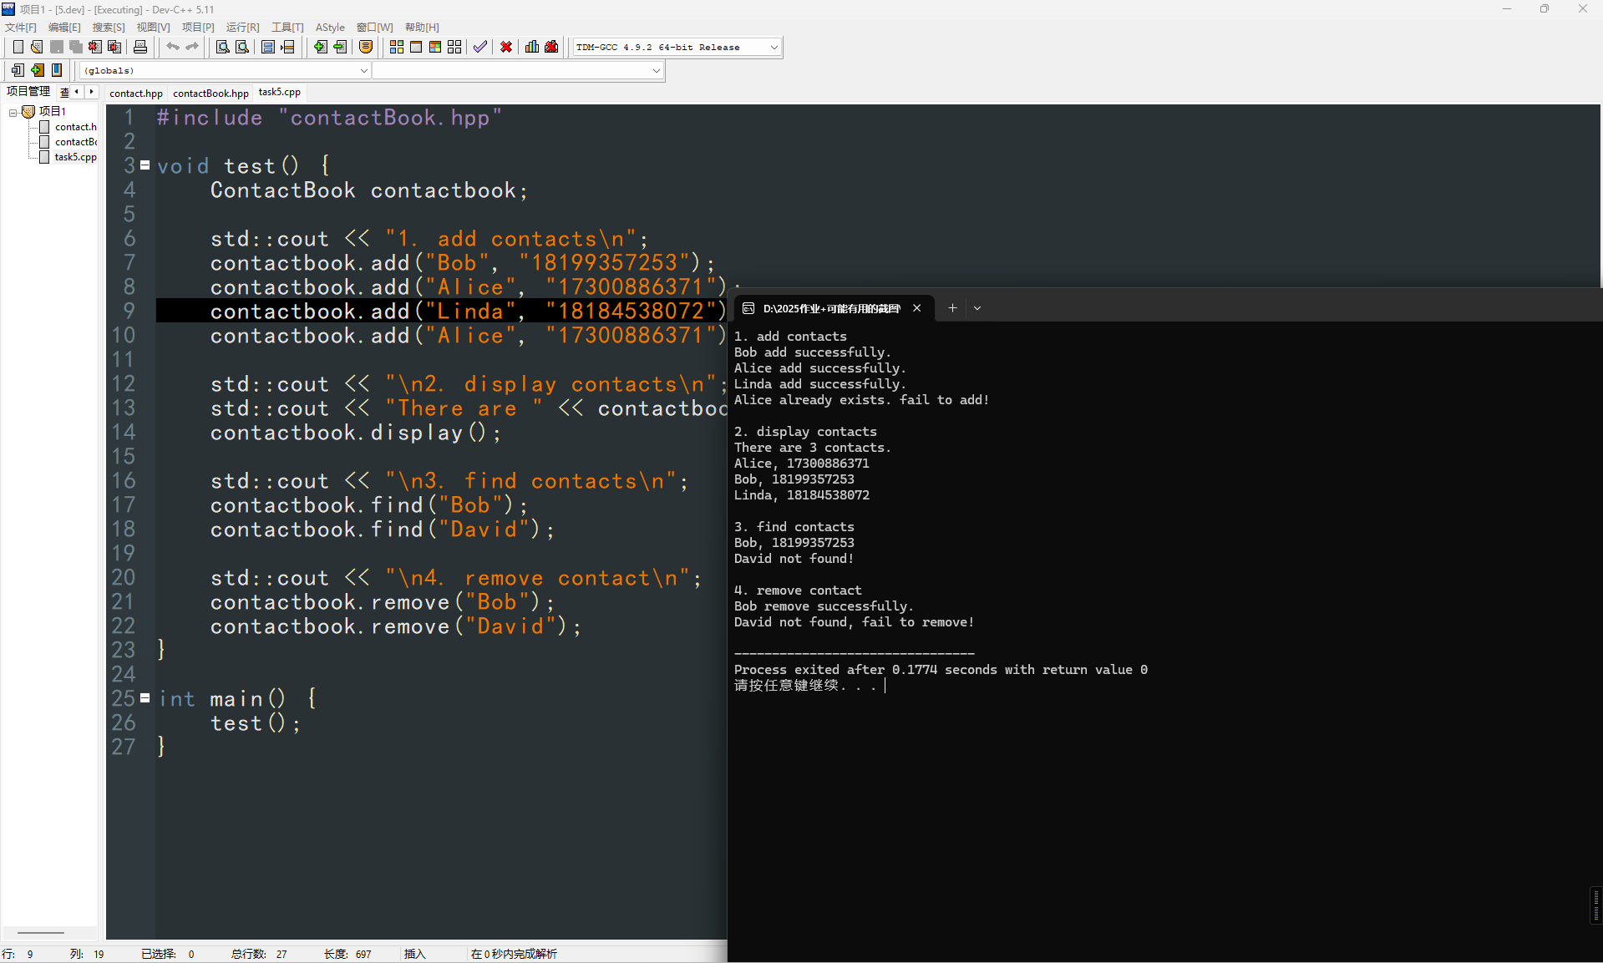Screen dimensions: 1603x963
Task: Open Find using the magnifier icon
Action: (223, 47)
